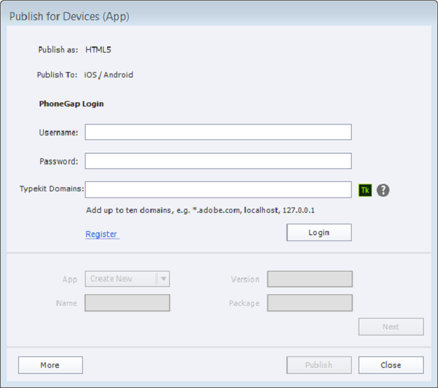Click the Typekit Tk icon
Viewport: 438px width, 388px height.
(x=365, y=190)
